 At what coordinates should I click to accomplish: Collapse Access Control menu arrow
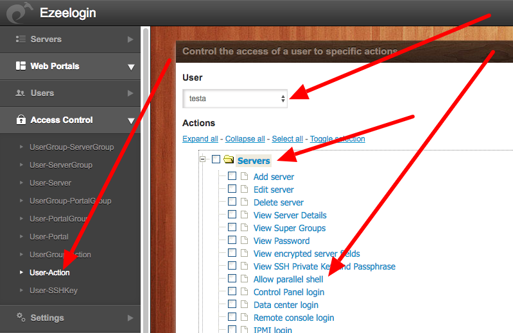131,121
